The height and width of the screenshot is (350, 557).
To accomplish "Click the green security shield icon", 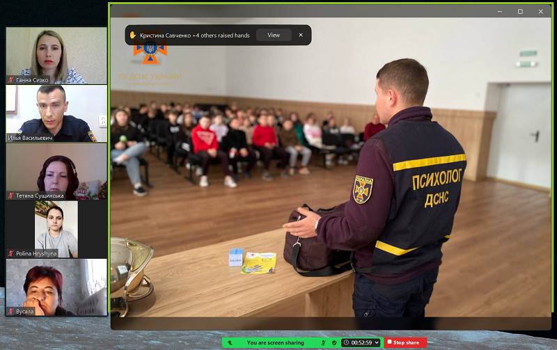I will 335,342.
